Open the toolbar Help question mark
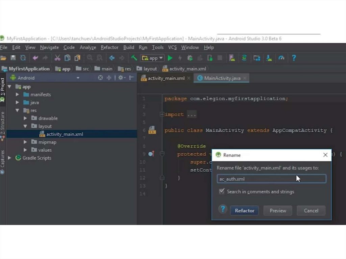 pyautogui.click(x=294, y=58)
